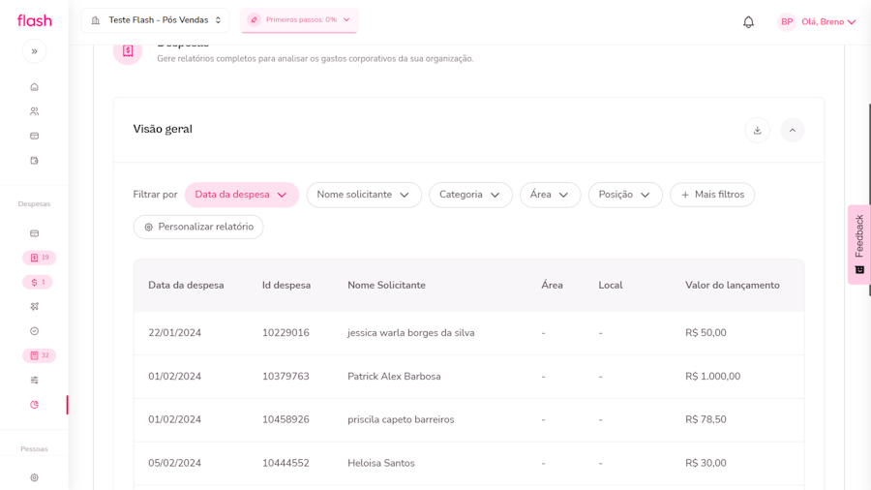
Task: Collapse the Visão geral section
Action: tap(792, 130)
